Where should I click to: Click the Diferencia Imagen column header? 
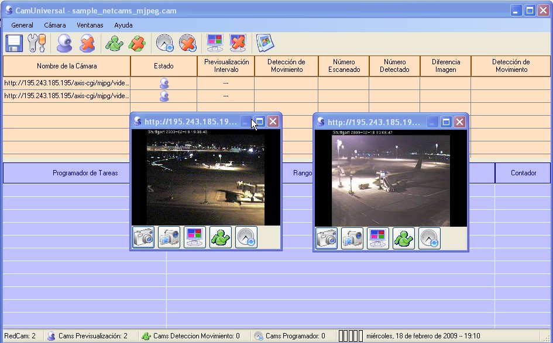[446, 66]
